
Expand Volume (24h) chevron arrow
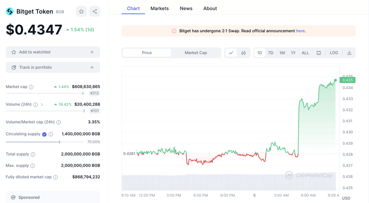pos(42,105)
